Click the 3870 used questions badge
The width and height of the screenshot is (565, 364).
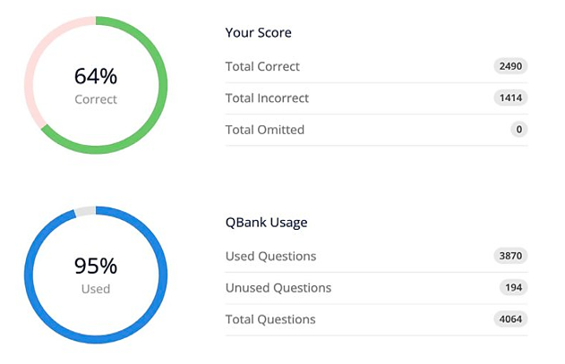(x=510, y=256)
